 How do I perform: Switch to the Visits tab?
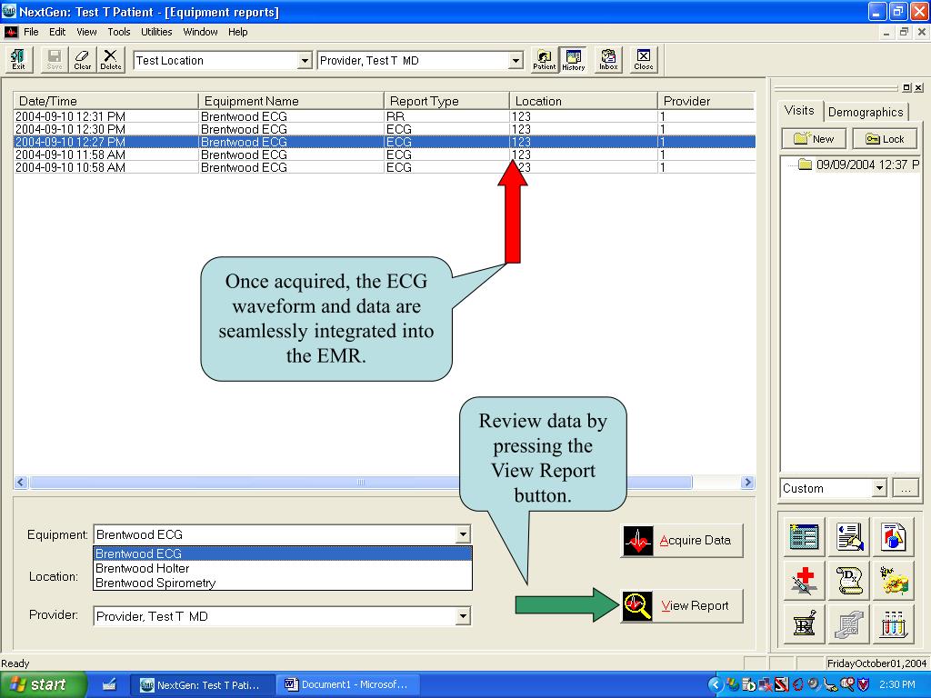(x=798, y=110)
